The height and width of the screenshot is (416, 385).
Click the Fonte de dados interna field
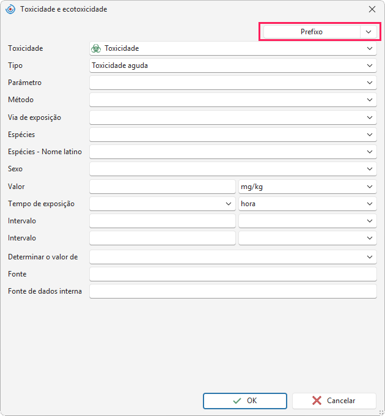pos(233,291)
